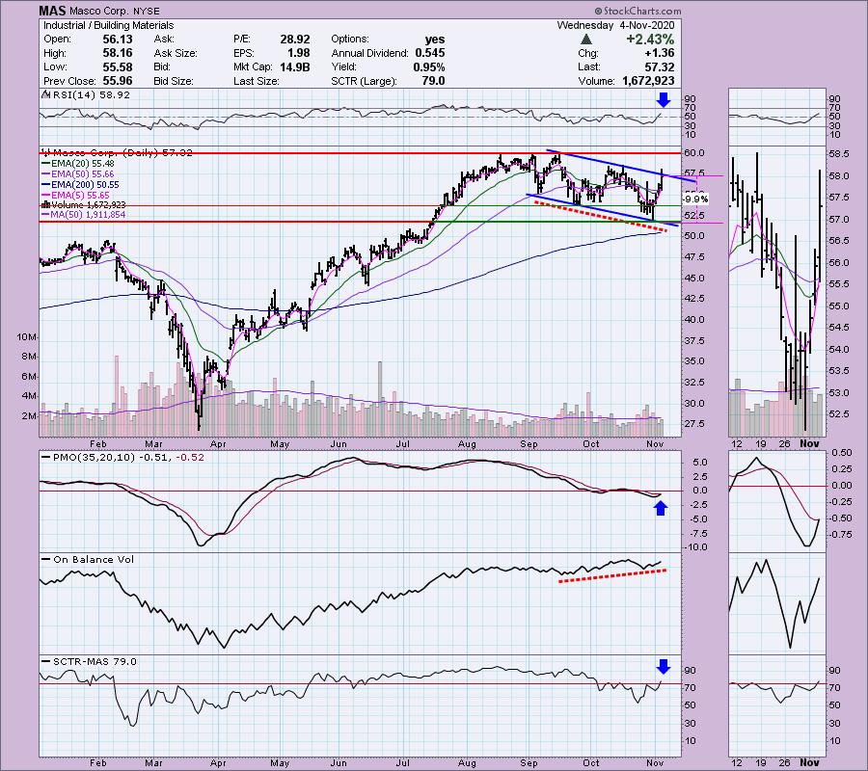
Task: Click the 'Nov' label under the zoomed thumbnail chart
Action: point(809,443)
